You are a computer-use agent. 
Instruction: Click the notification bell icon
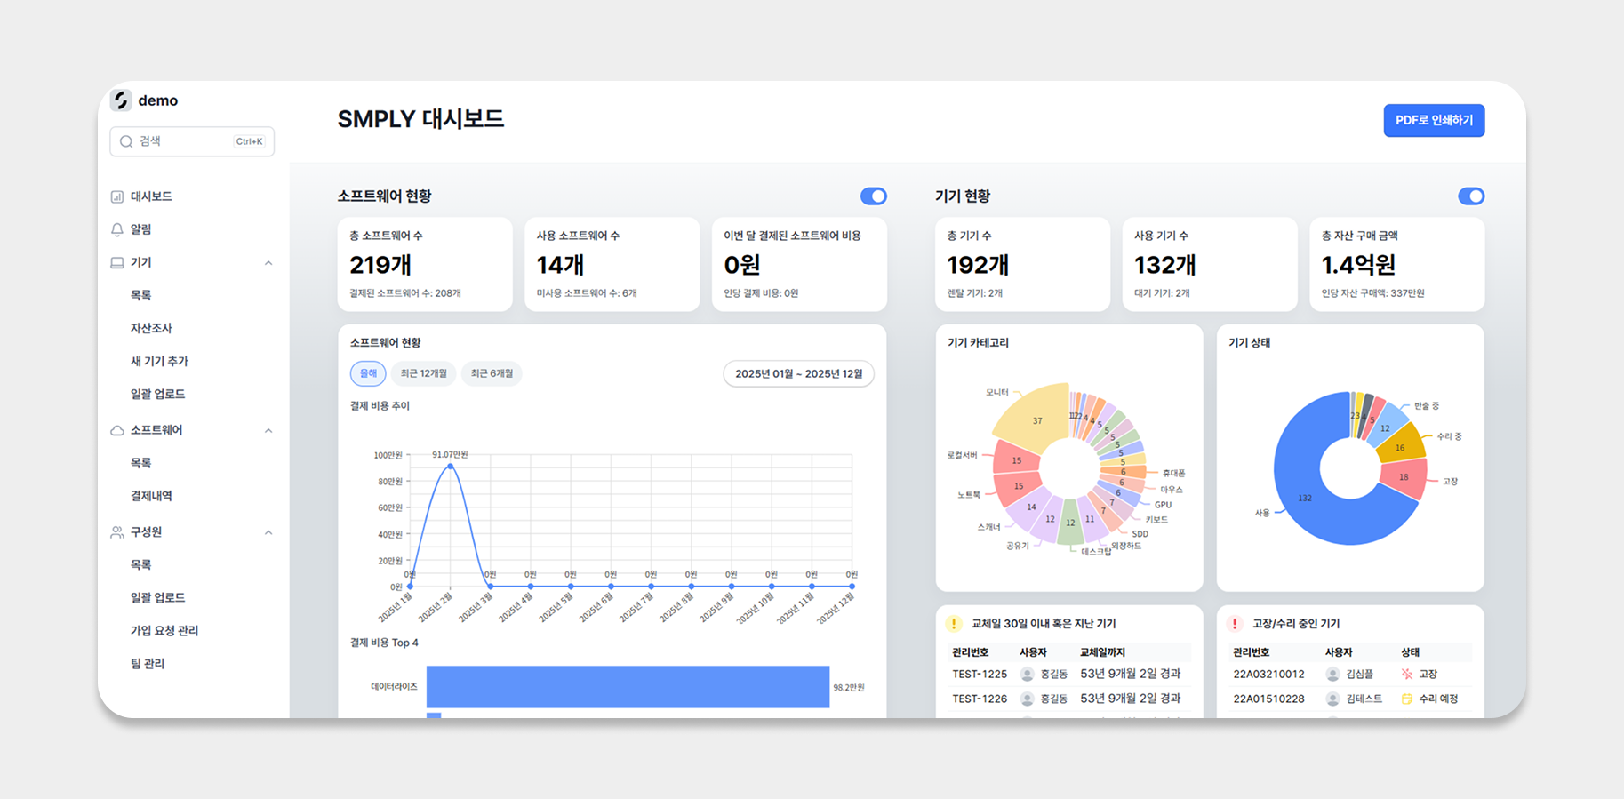117,229
